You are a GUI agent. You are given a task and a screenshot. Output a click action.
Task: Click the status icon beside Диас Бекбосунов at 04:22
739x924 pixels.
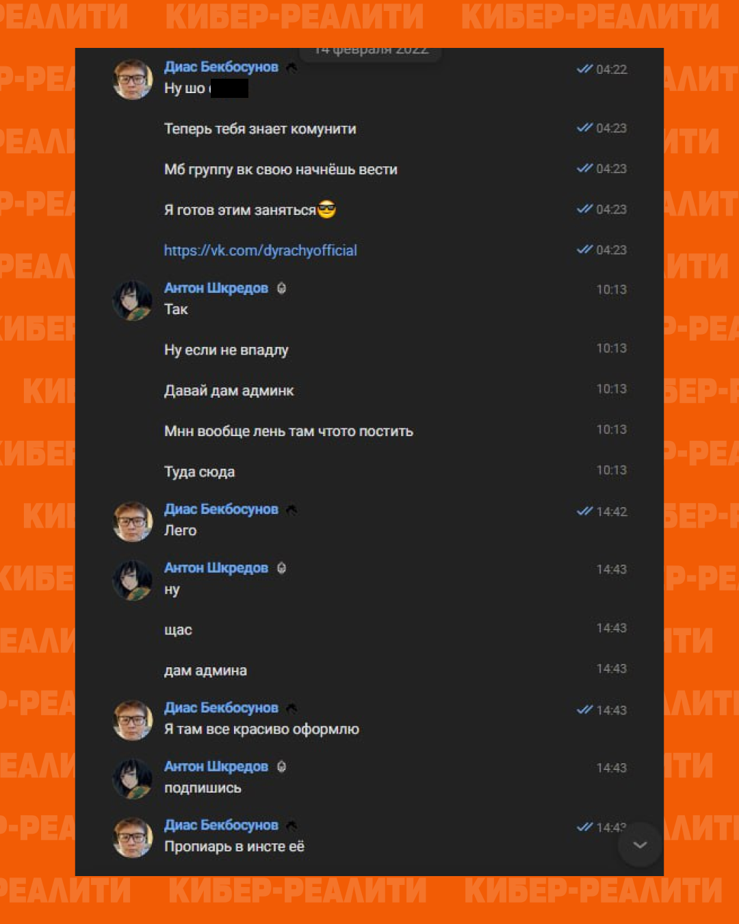[291, 67]
